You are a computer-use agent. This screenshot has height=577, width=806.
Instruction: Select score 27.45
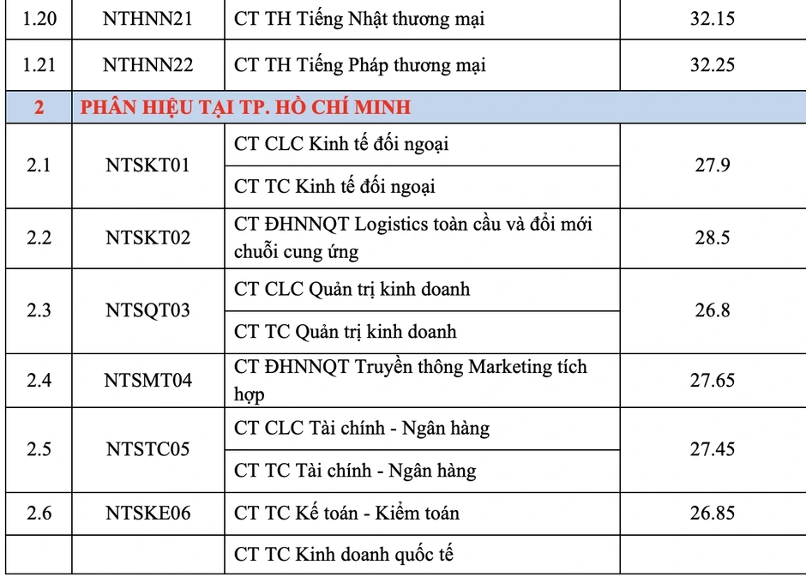click(x=712, y=449)
